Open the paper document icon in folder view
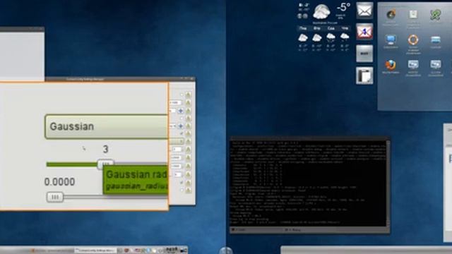452x254 pixels. click(x=413, y=14)
